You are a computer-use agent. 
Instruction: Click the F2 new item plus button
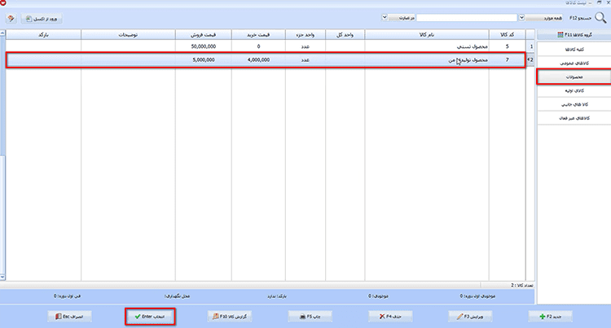(x=550, y=317)
